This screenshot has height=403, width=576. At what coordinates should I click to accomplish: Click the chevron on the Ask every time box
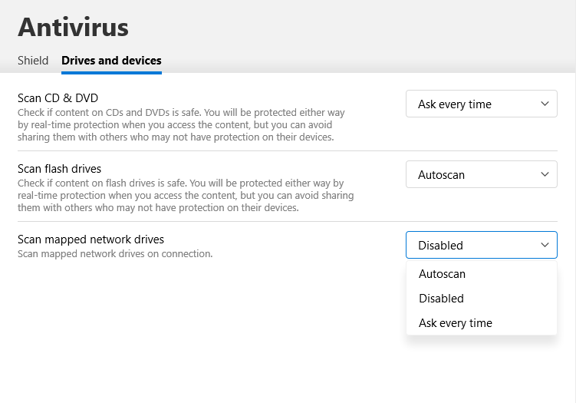pyautogui.click(x=545, y=104)
